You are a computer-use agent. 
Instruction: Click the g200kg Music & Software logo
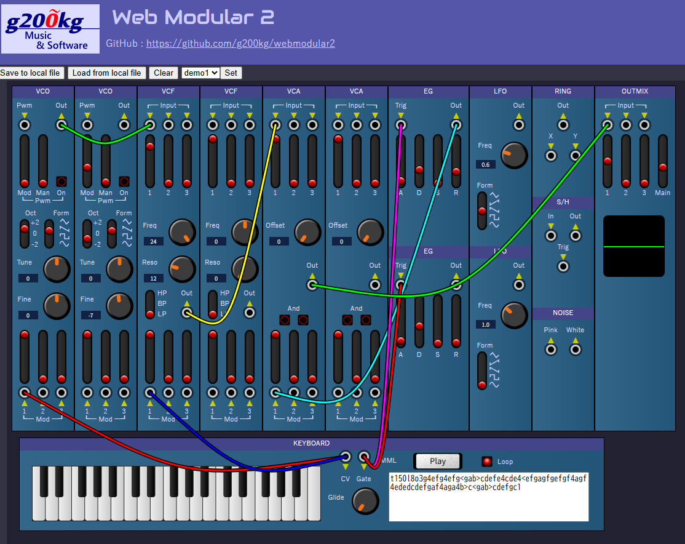click(50, 29)
